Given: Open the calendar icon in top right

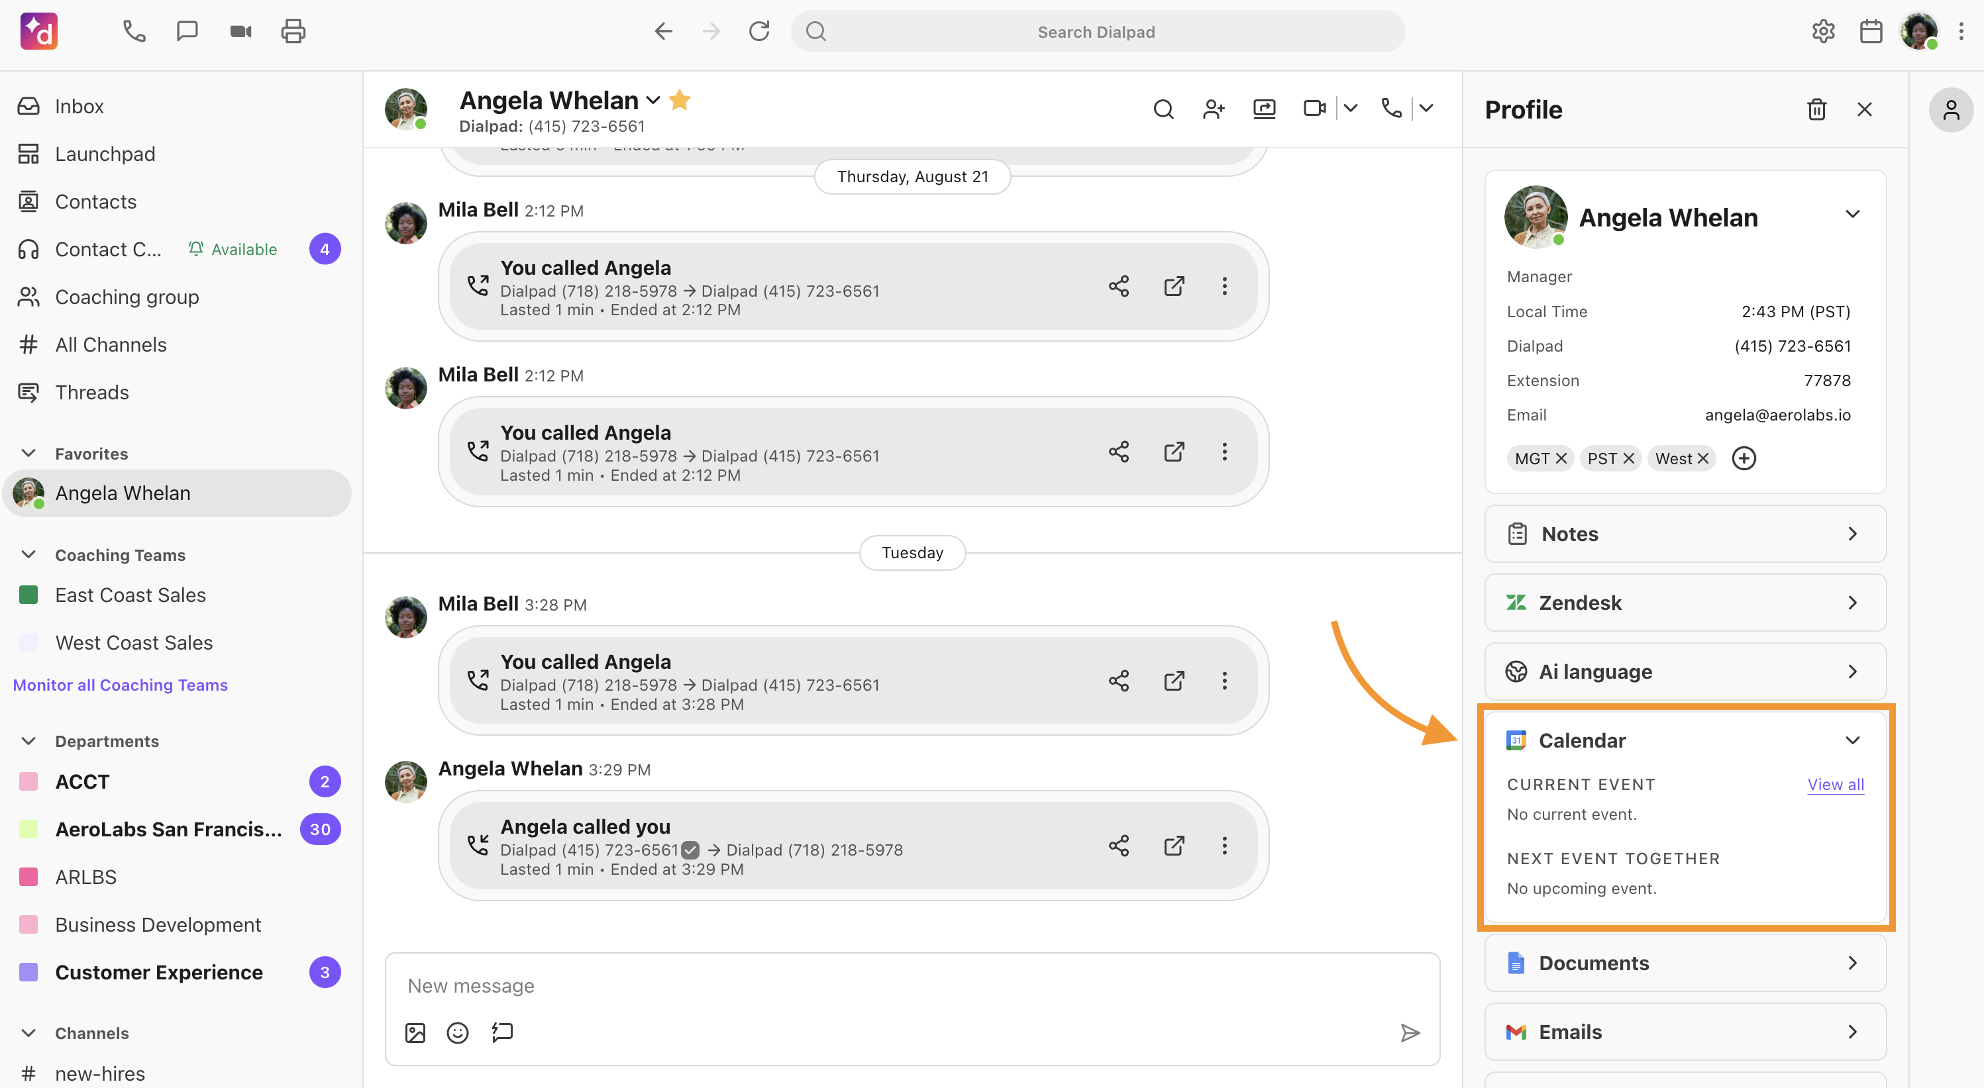Looking at the screenshot, I should coord(1871,32).
